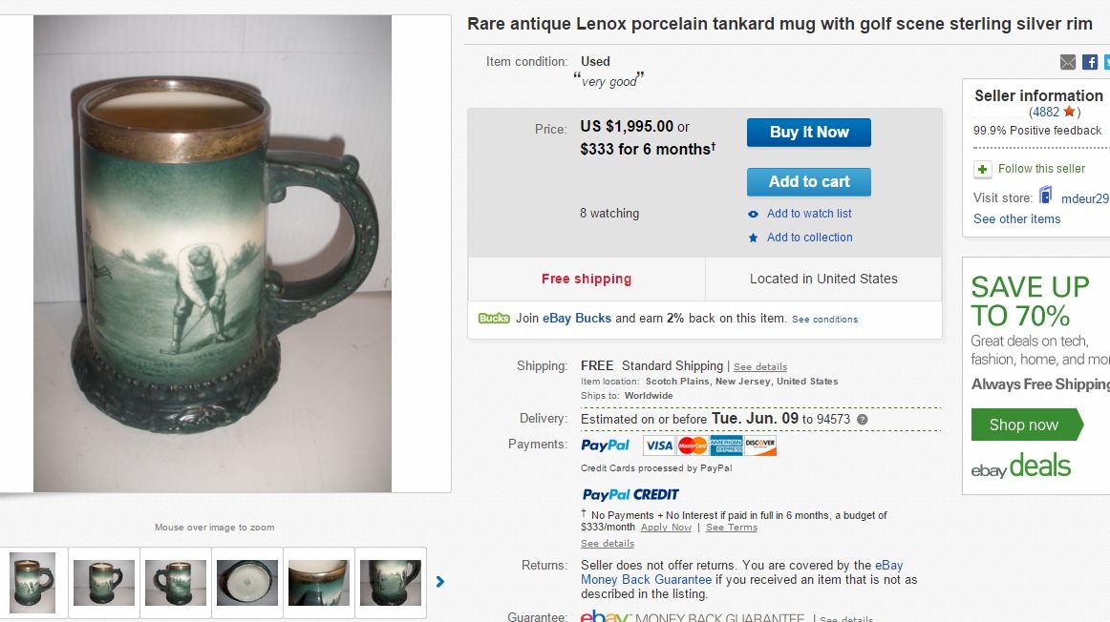Share listing via email envelope icon
Viewport: 1110px width, 622px height.
coord(1068,62)
